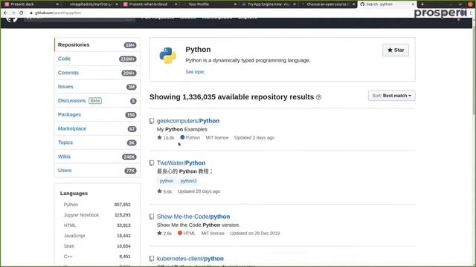Viewport: 476px width, 267px height.
Task: Click the address bar URL
Action: click(x=58, y=13)
